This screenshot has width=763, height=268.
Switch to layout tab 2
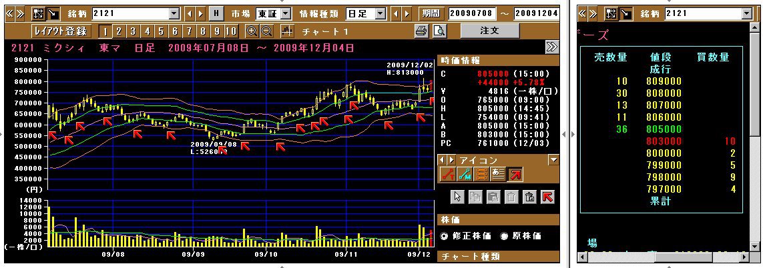[x=119, y=31]
